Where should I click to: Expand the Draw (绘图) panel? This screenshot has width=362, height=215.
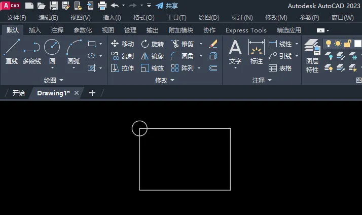point(54,80)
